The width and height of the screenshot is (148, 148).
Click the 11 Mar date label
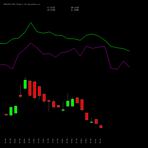click(x=34, y=141)
